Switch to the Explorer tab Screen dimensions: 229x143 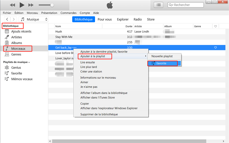(123, 19)
